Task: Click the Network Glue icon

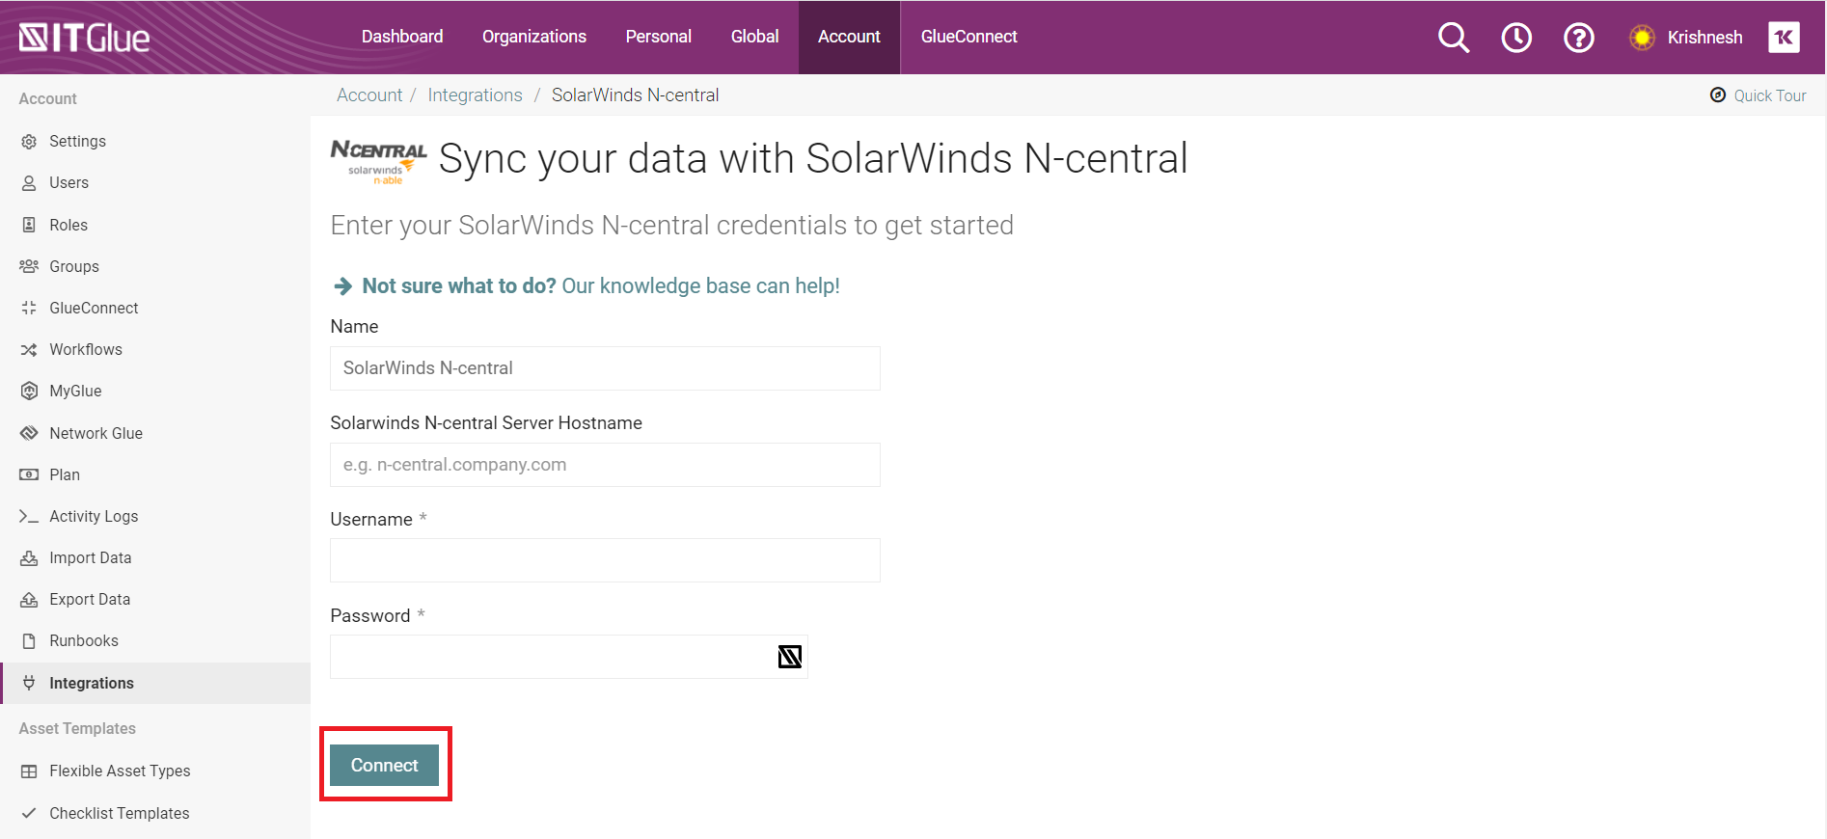Action: 29,433
